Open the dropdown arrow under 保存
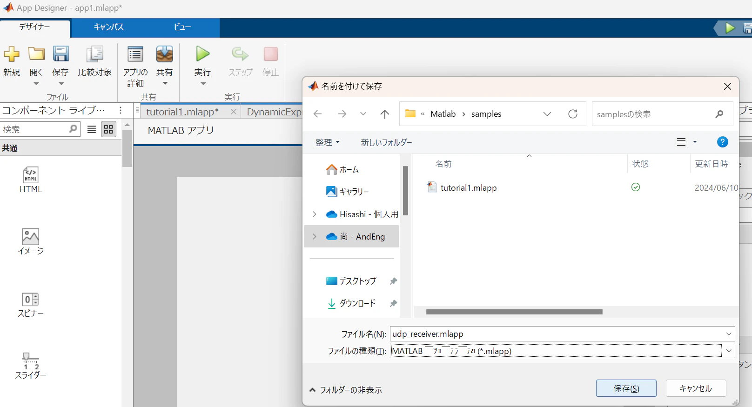The width and height of the screenshot is (752, 407). tap(61, 84)
